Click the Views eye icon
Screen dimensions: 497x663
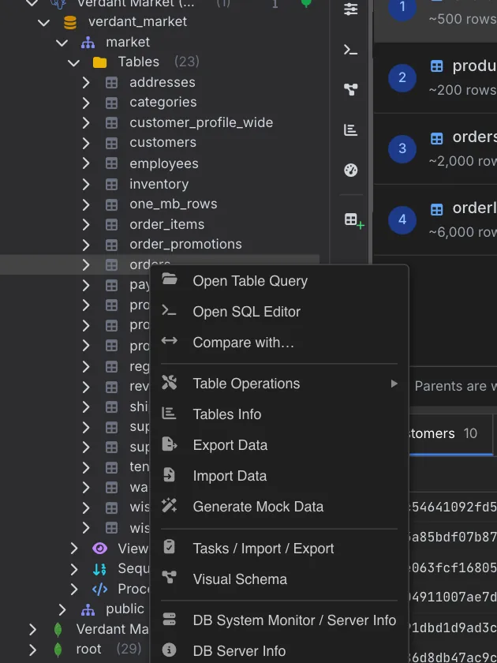[x=99, y=549]
